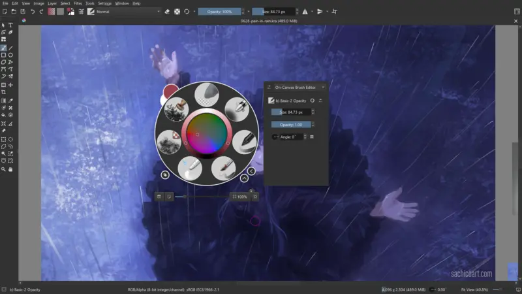This screenshot has height=294, width=522.
Task: Open options arrow after top Opacity slider
Action: (x=249, y=12)
